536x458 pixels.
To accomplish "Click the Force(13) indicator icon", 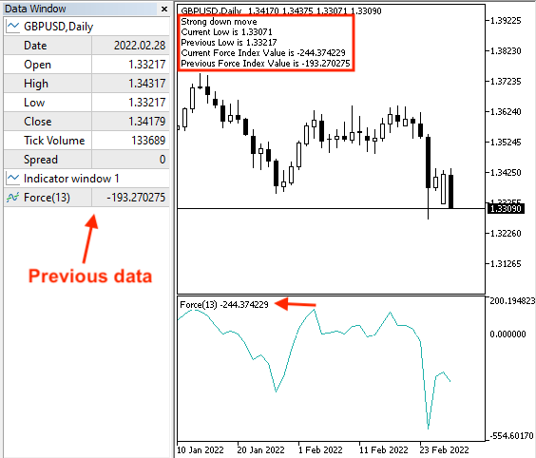I will [x=13, y=198].
